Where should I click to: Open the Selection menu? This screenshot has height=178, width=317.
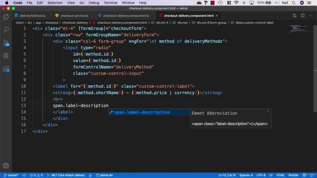[x=55, y=3]
